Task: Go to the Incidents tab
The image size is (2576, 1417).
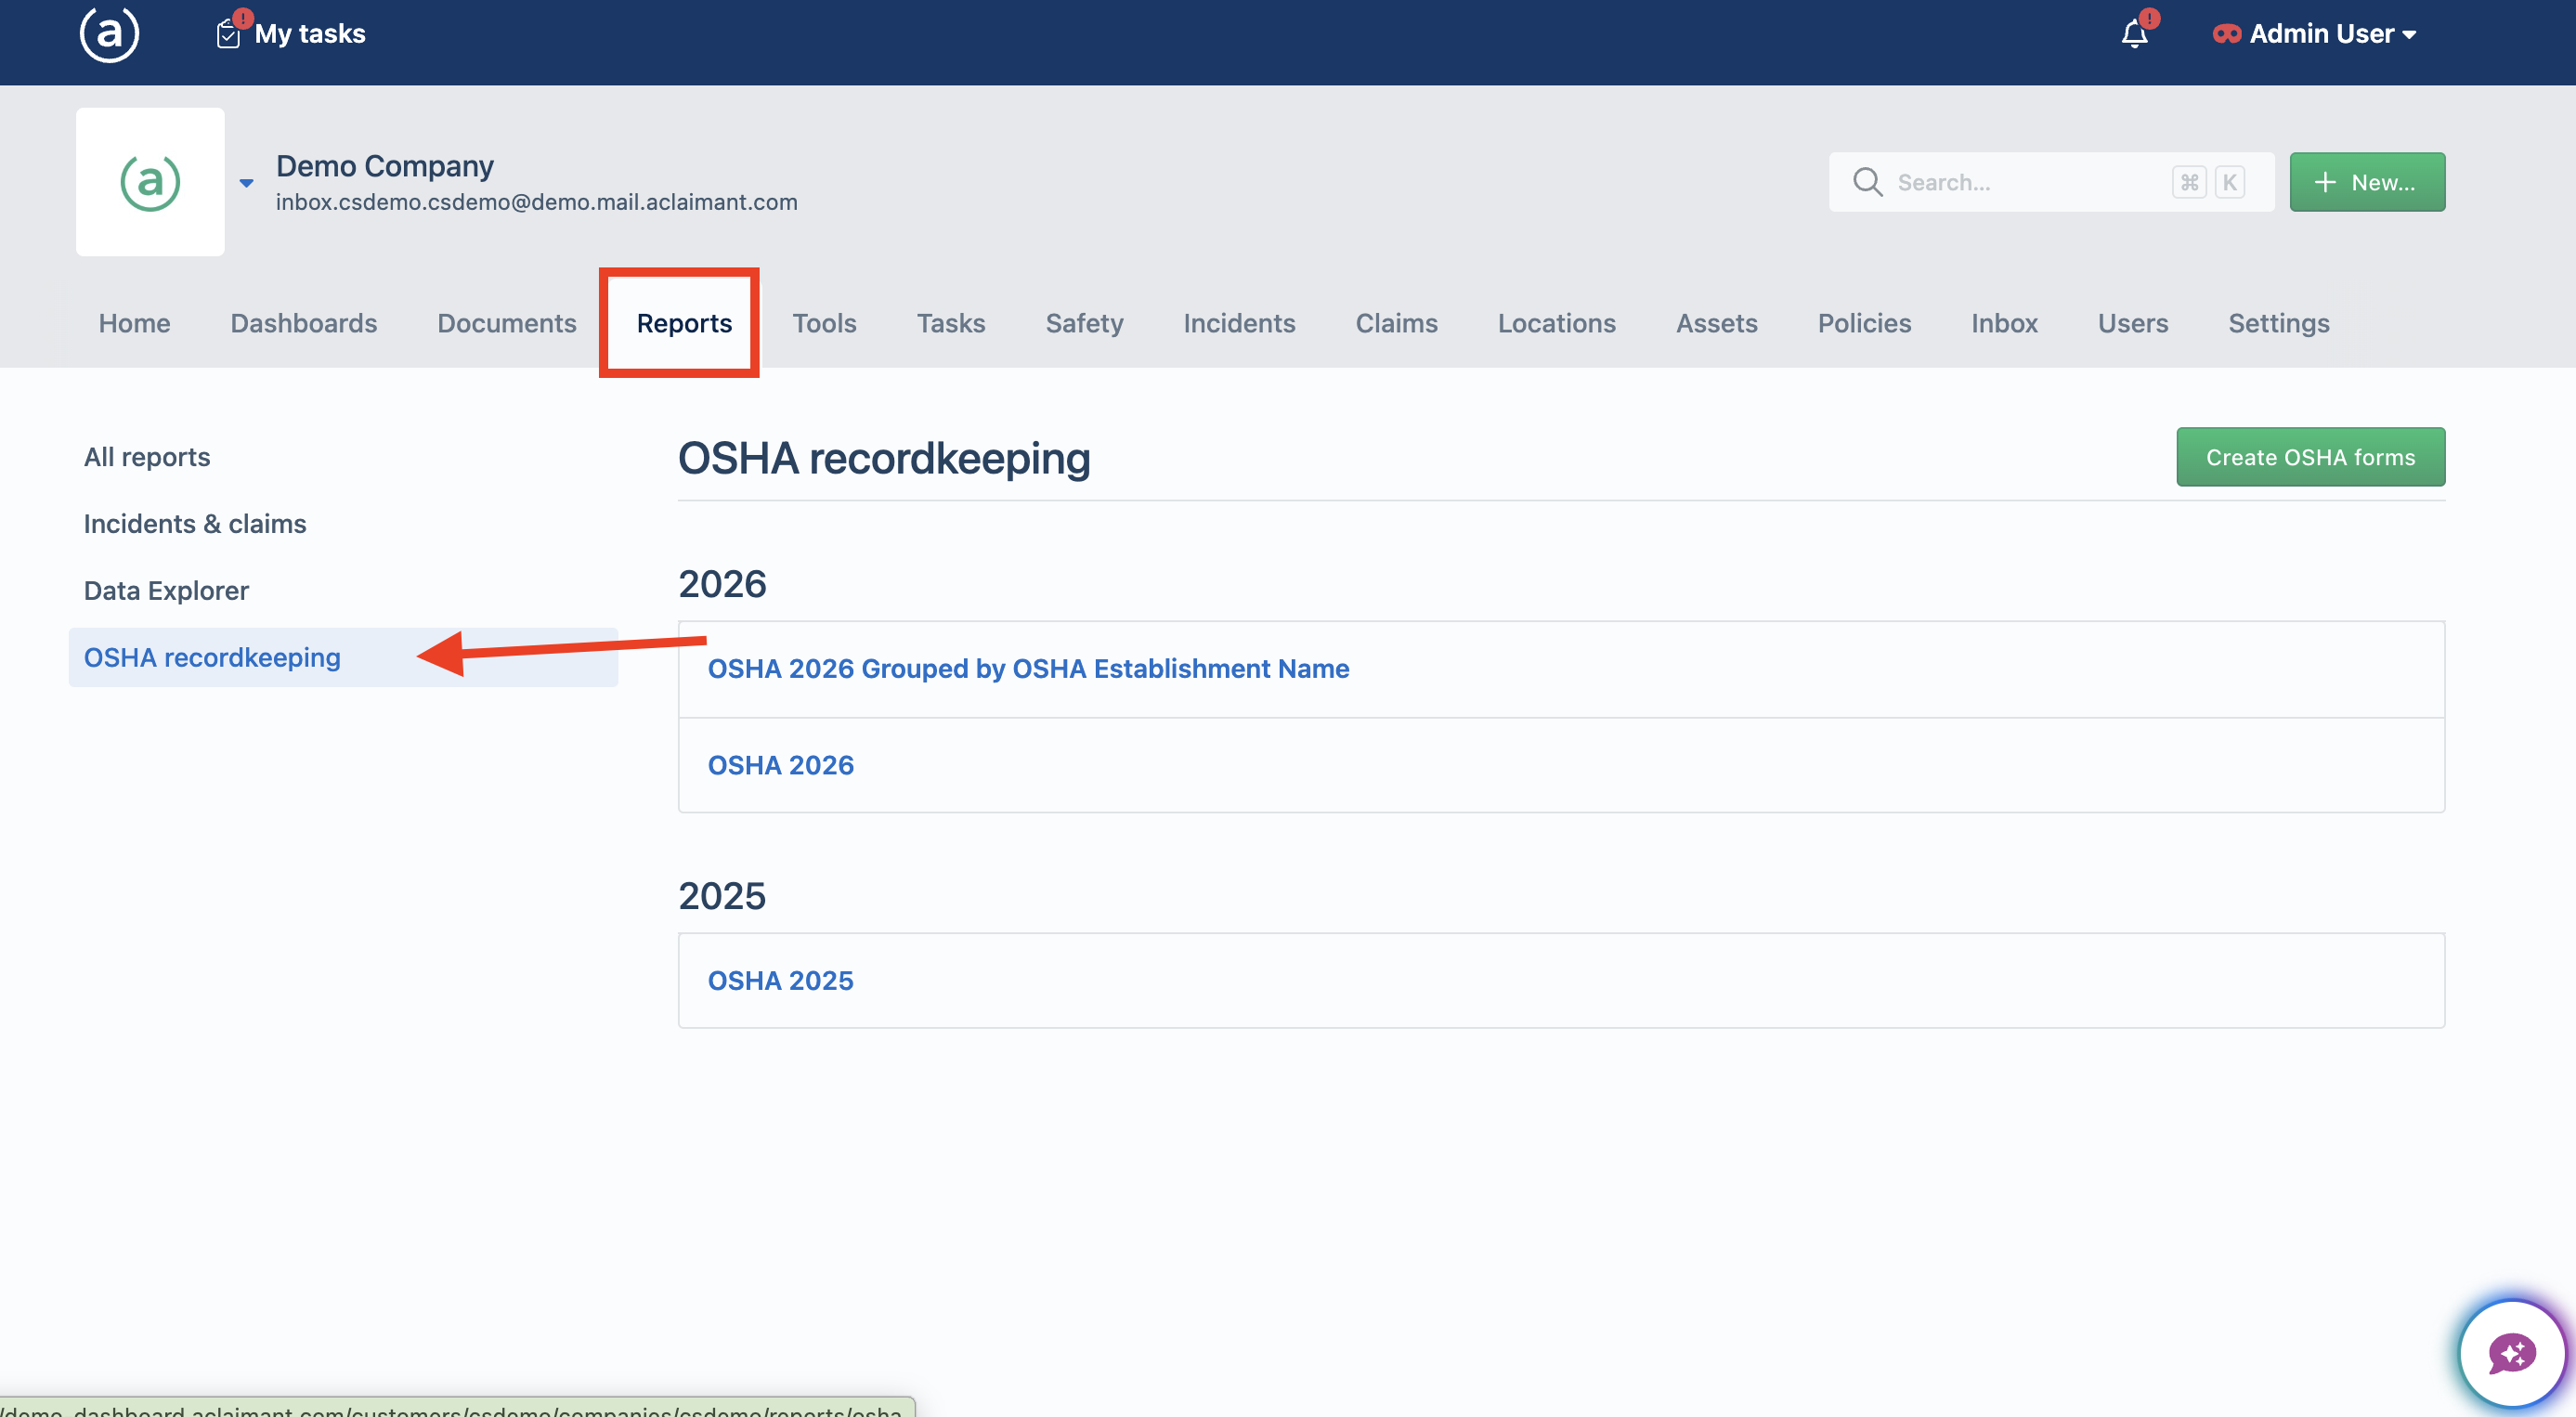Action: tap(1239, 323)
